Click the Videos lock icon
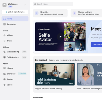Viewport: 102px width, 100px height. [x=4, y=35]
